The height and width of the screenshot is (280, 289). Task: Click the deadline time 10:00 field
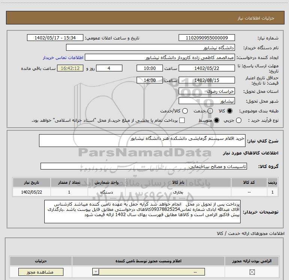[150, 68]
